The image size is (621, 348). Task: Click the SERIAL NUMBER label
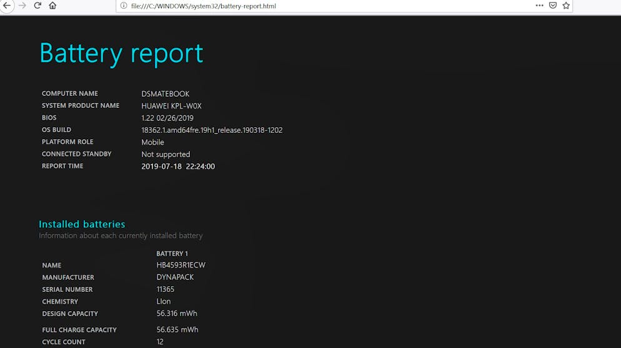pos(67,289)
